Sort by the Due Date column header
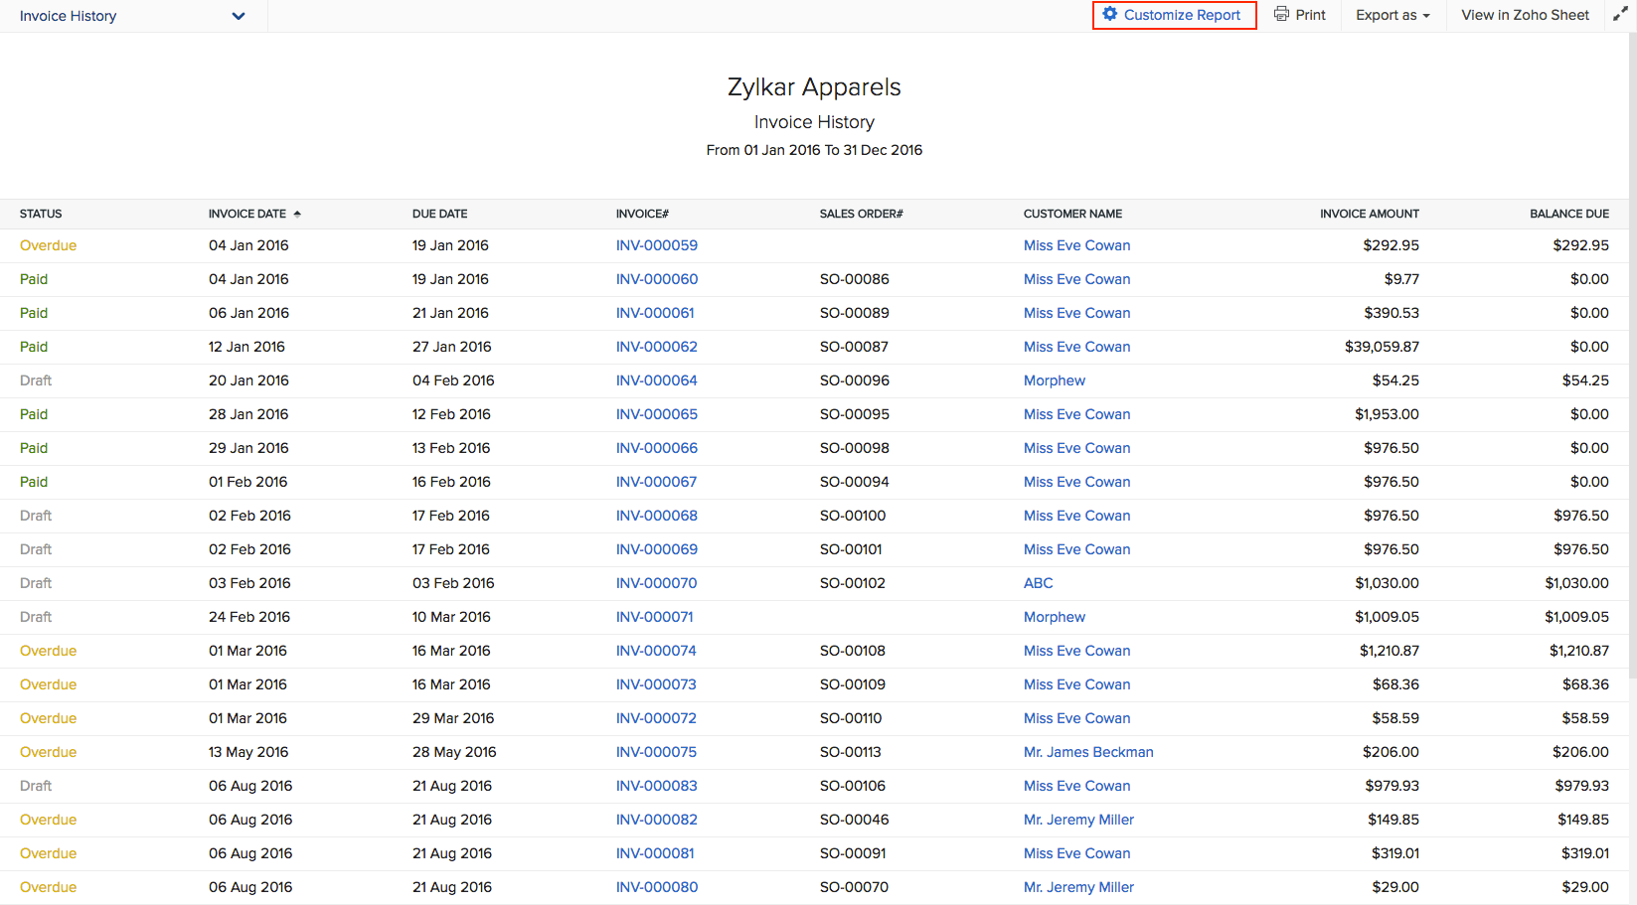Viewport: 1637px width, 905px height. [x=439, y=213]
